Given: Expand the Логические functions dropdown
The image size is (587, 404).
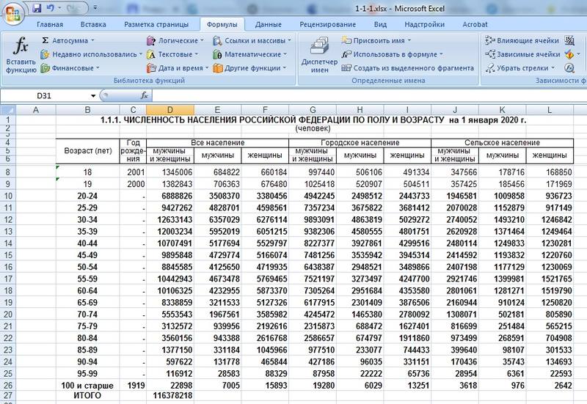Looking at the screenshot, I should point(175,40).
